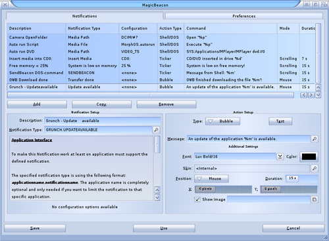Expand the Font popup arrow
This screenshot has width=329, height=241.
280,156
